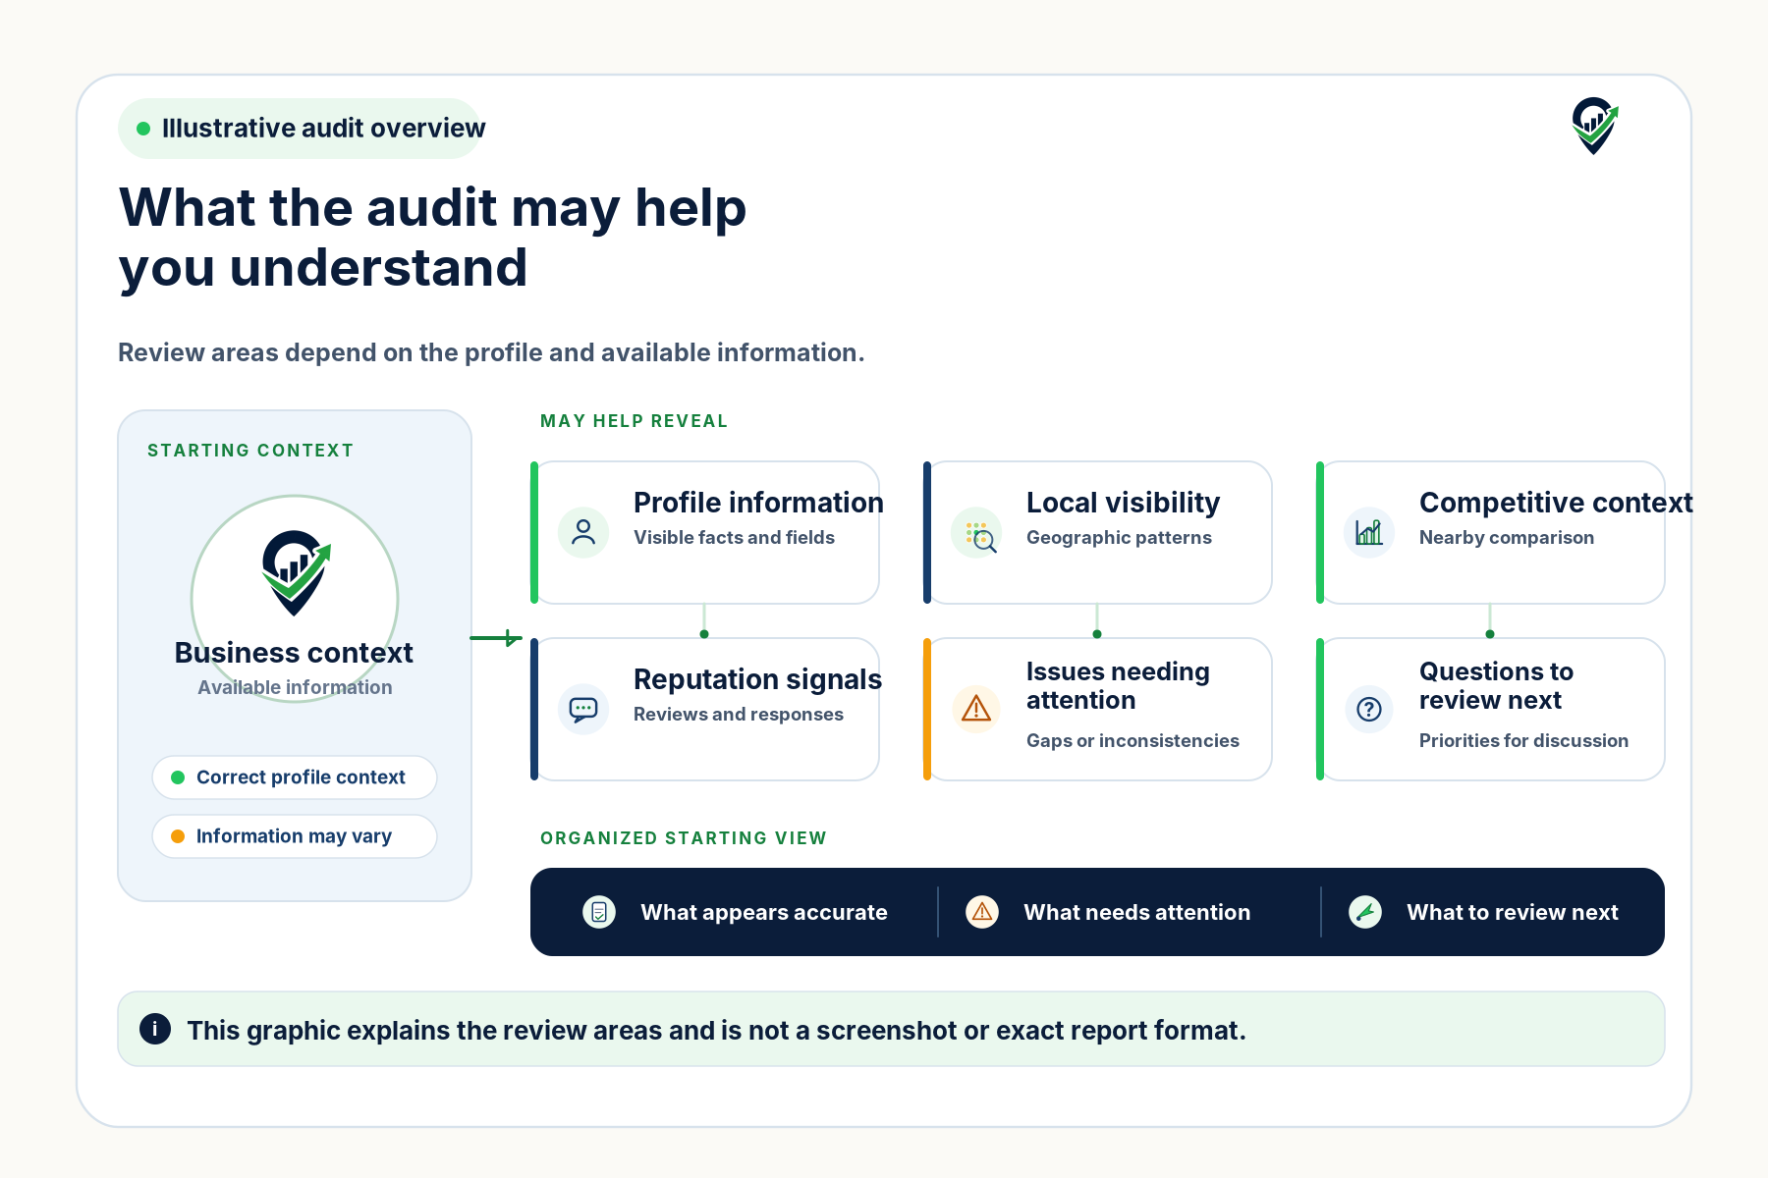The width and height of the screenshot is (1768, 1178).
Task: Open the Profile information card
Action: point(704,532)
